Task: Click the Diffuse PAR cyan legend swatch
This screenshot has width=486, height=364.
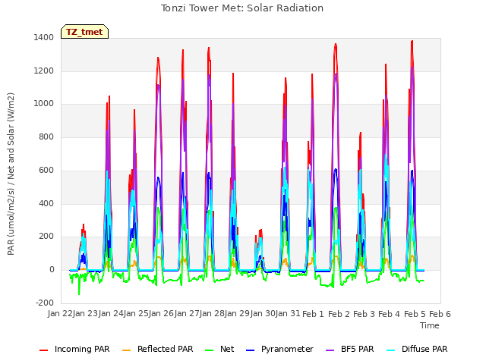Action: pyautogui.click(x=391, y=350)
